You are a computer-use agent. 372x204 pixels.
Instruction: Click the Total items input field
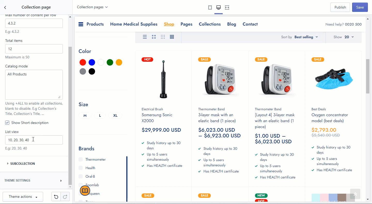coord(34,49)
